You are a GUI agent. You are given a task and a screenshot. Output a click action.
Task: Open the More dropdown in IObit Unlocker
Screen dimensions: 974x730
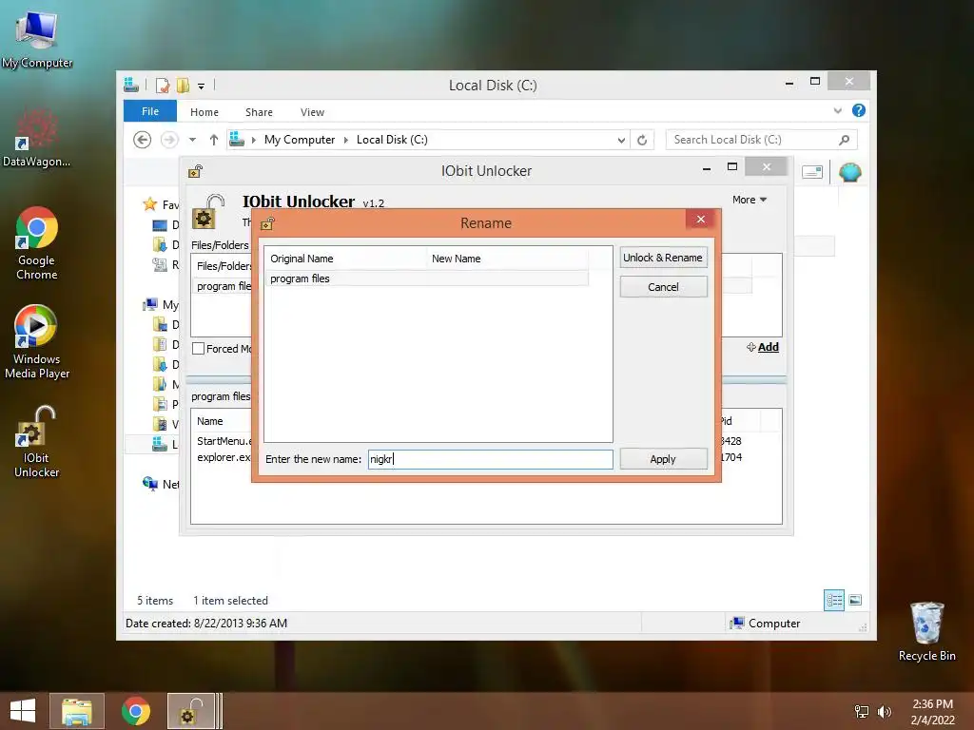click(750, 200)
